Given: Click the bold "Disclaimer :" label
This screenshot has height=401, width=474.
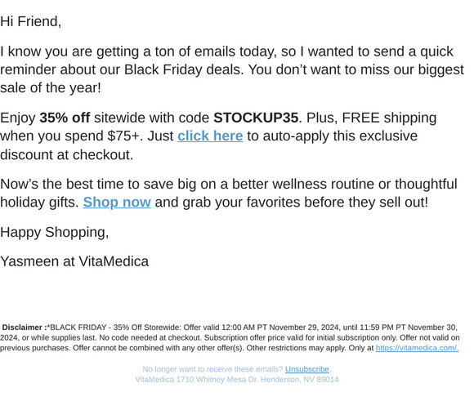Looking at the screenshot, I should click(25, 327).
